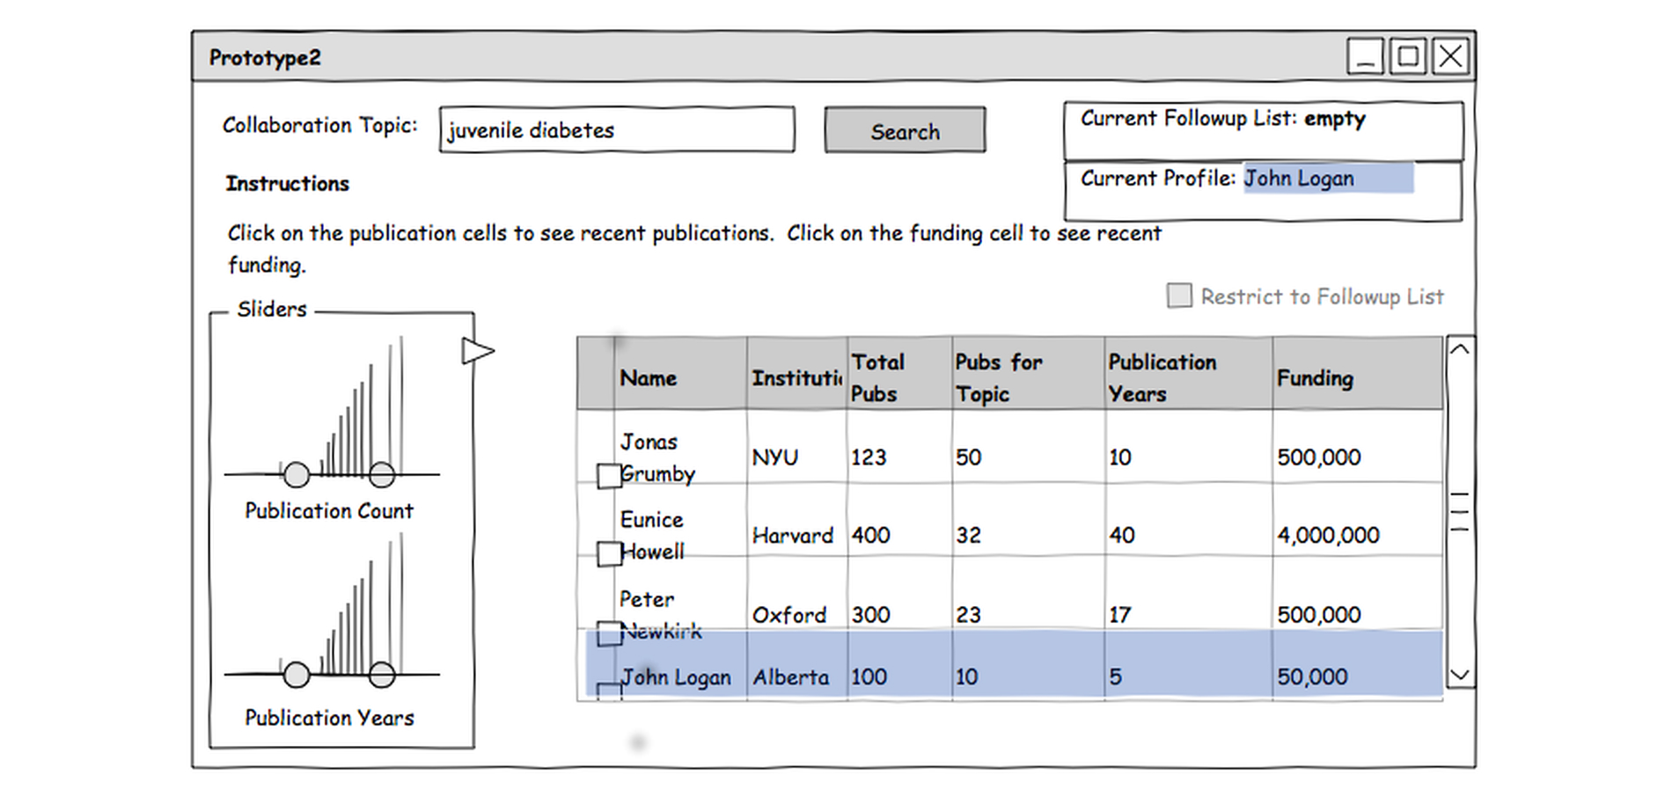
Task: Click the Collaboration Topic input field
Action: pyautogui.click(x=617, y=130)
